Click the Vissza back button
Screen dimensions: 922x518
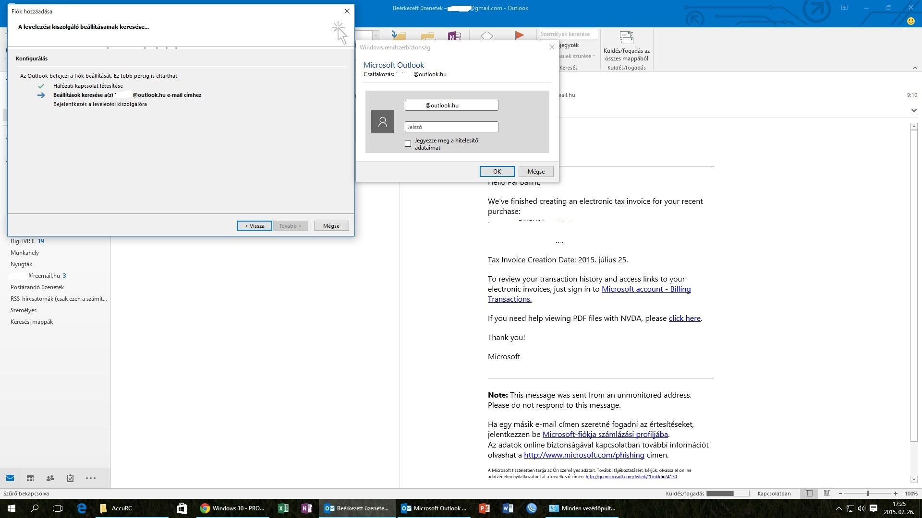(255, 226)
